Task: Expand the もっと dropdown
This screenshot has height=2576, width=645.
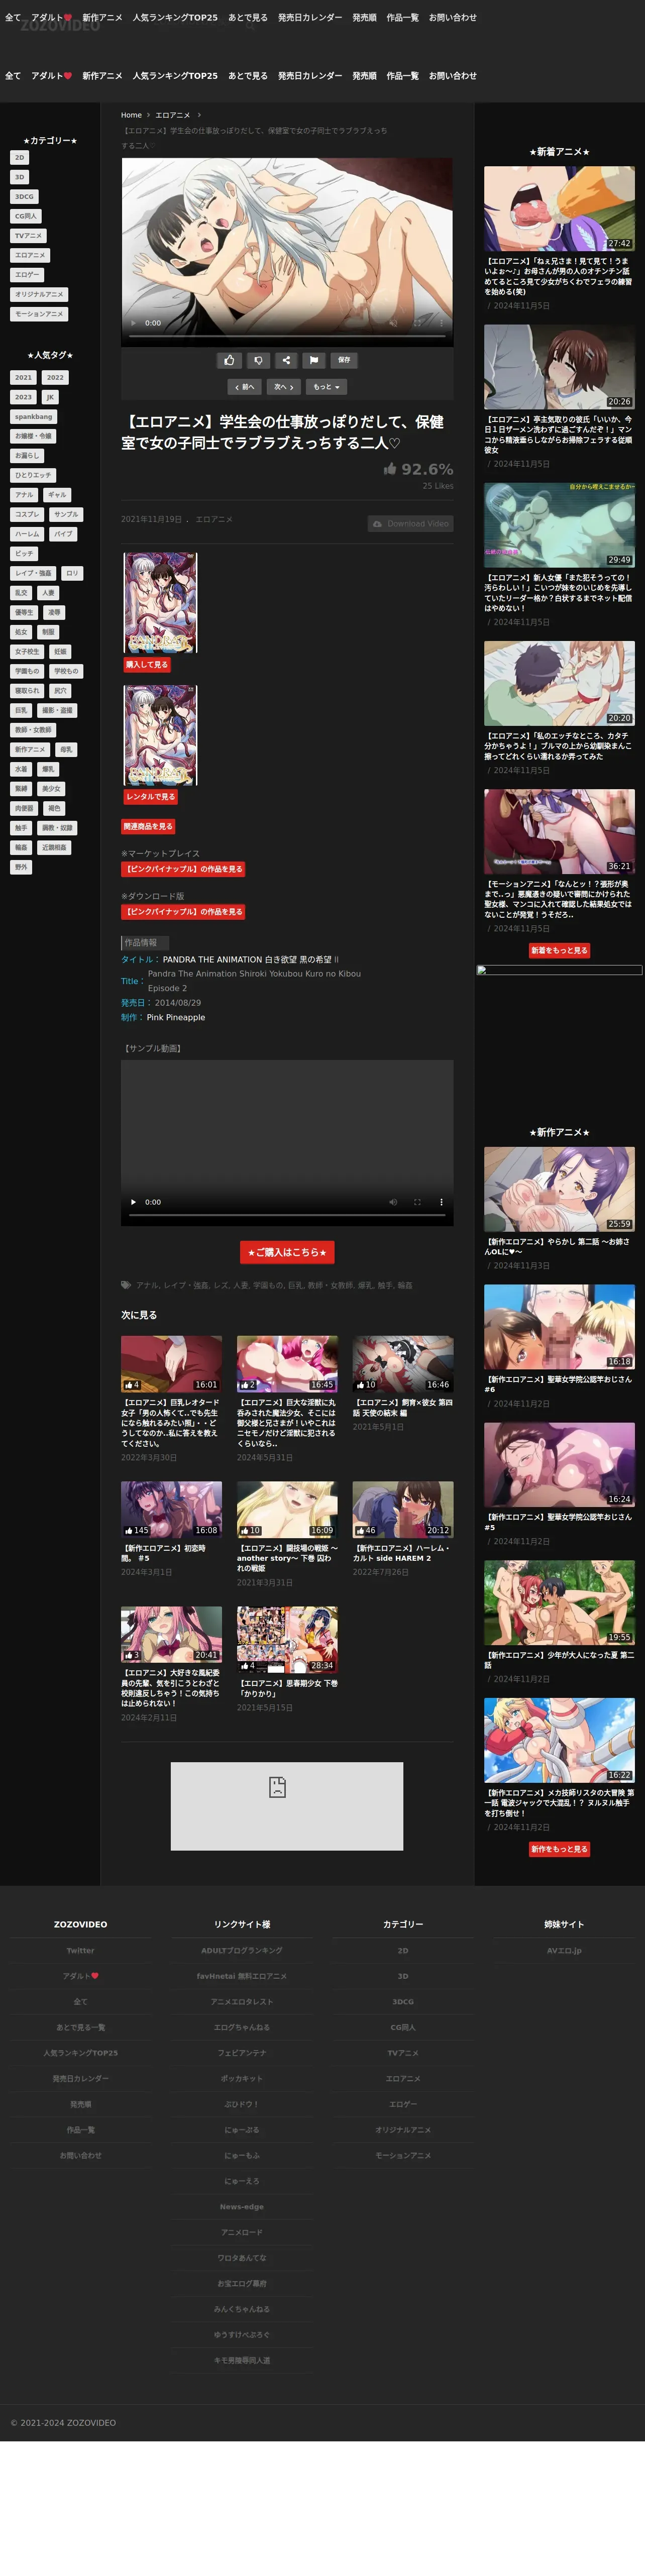Action: point(326,387)
